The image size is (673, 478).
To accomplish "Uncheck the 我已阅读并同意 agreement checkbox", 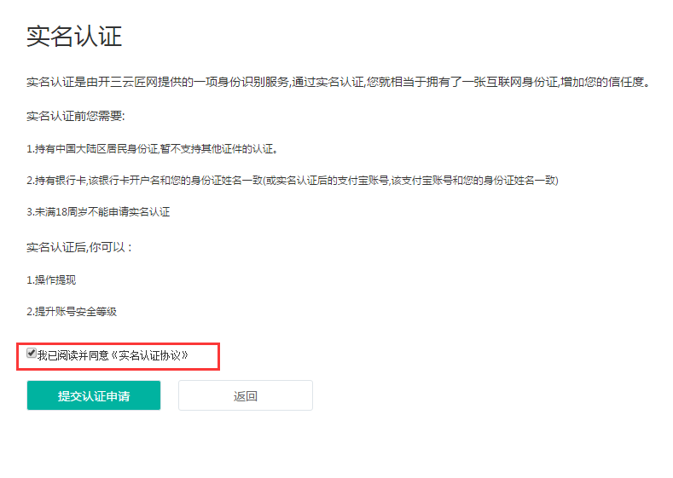I will point(32,354).
